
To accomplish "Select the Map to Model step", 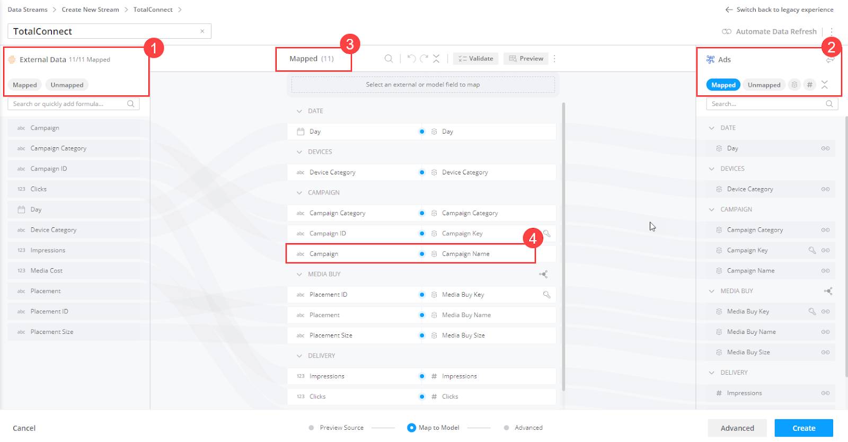I will coord(433,428).
